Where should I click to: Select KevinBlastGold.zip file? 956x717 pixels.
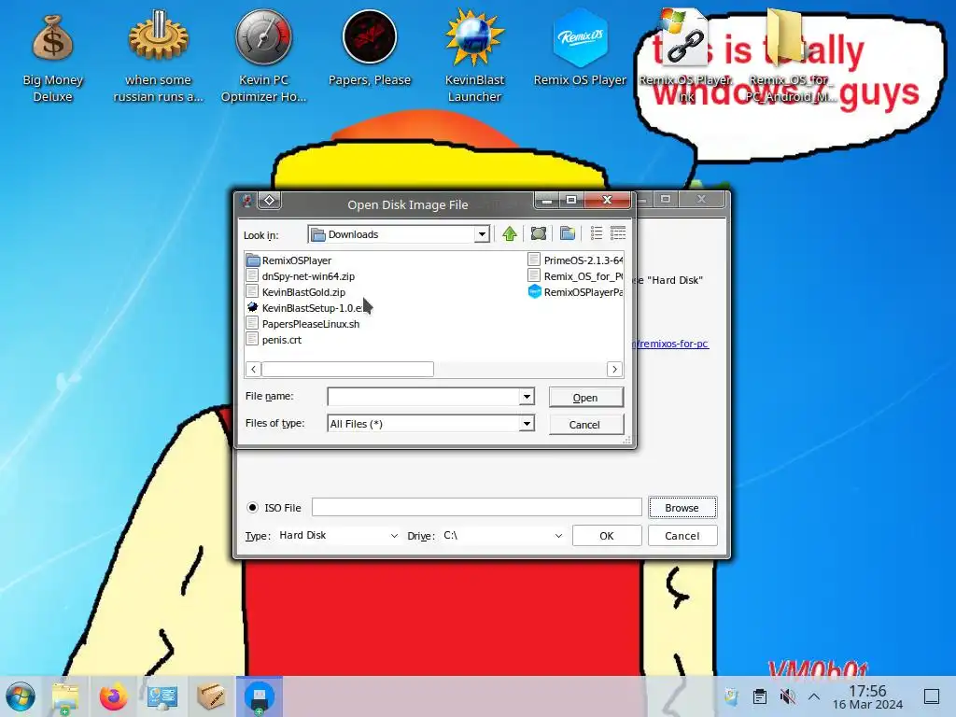point(296,292)
